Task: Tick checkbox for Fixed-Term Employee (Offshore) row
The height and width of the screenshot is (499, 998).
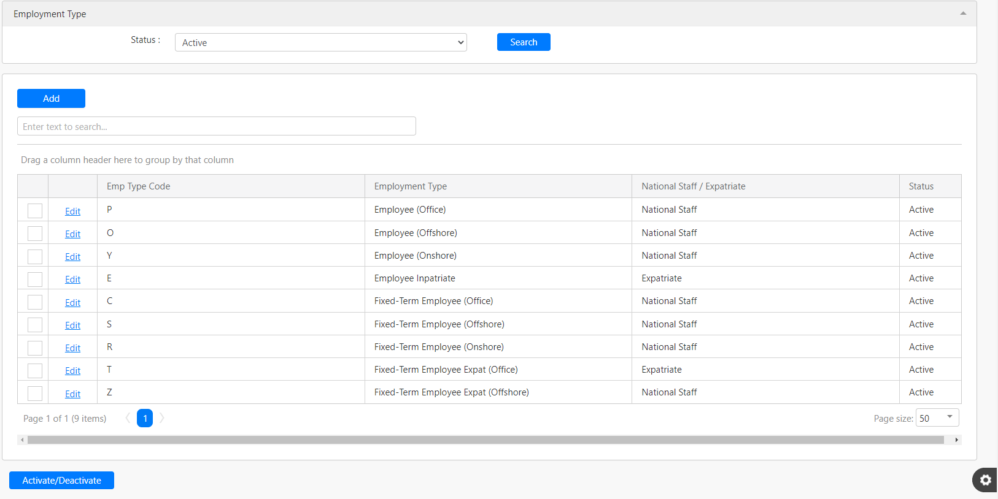Action: coord(35,325)
